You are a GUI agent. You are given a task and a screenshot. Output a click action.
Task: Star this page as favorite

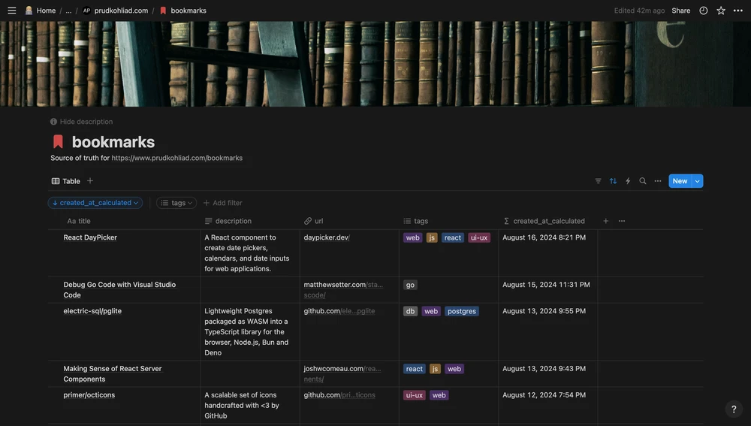coord(721,11)
